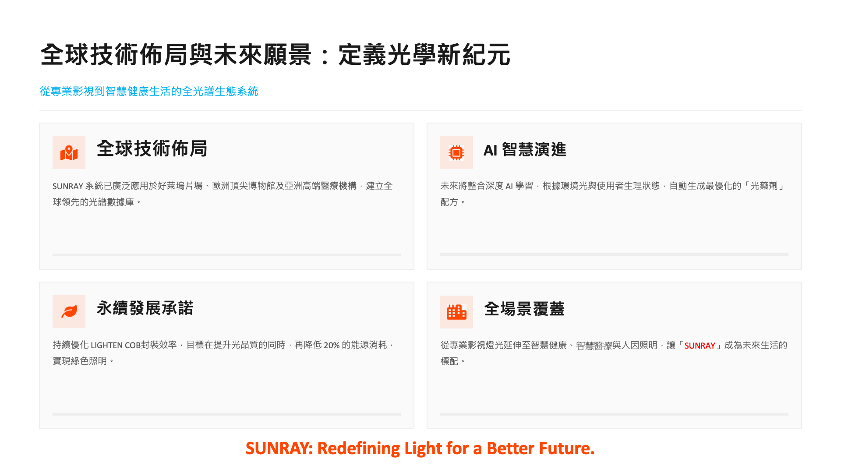The height and width of the screenshot is (473, 841).
Task: Click the progress bar under AI 智慧演進 card
Action: [614, 254]
